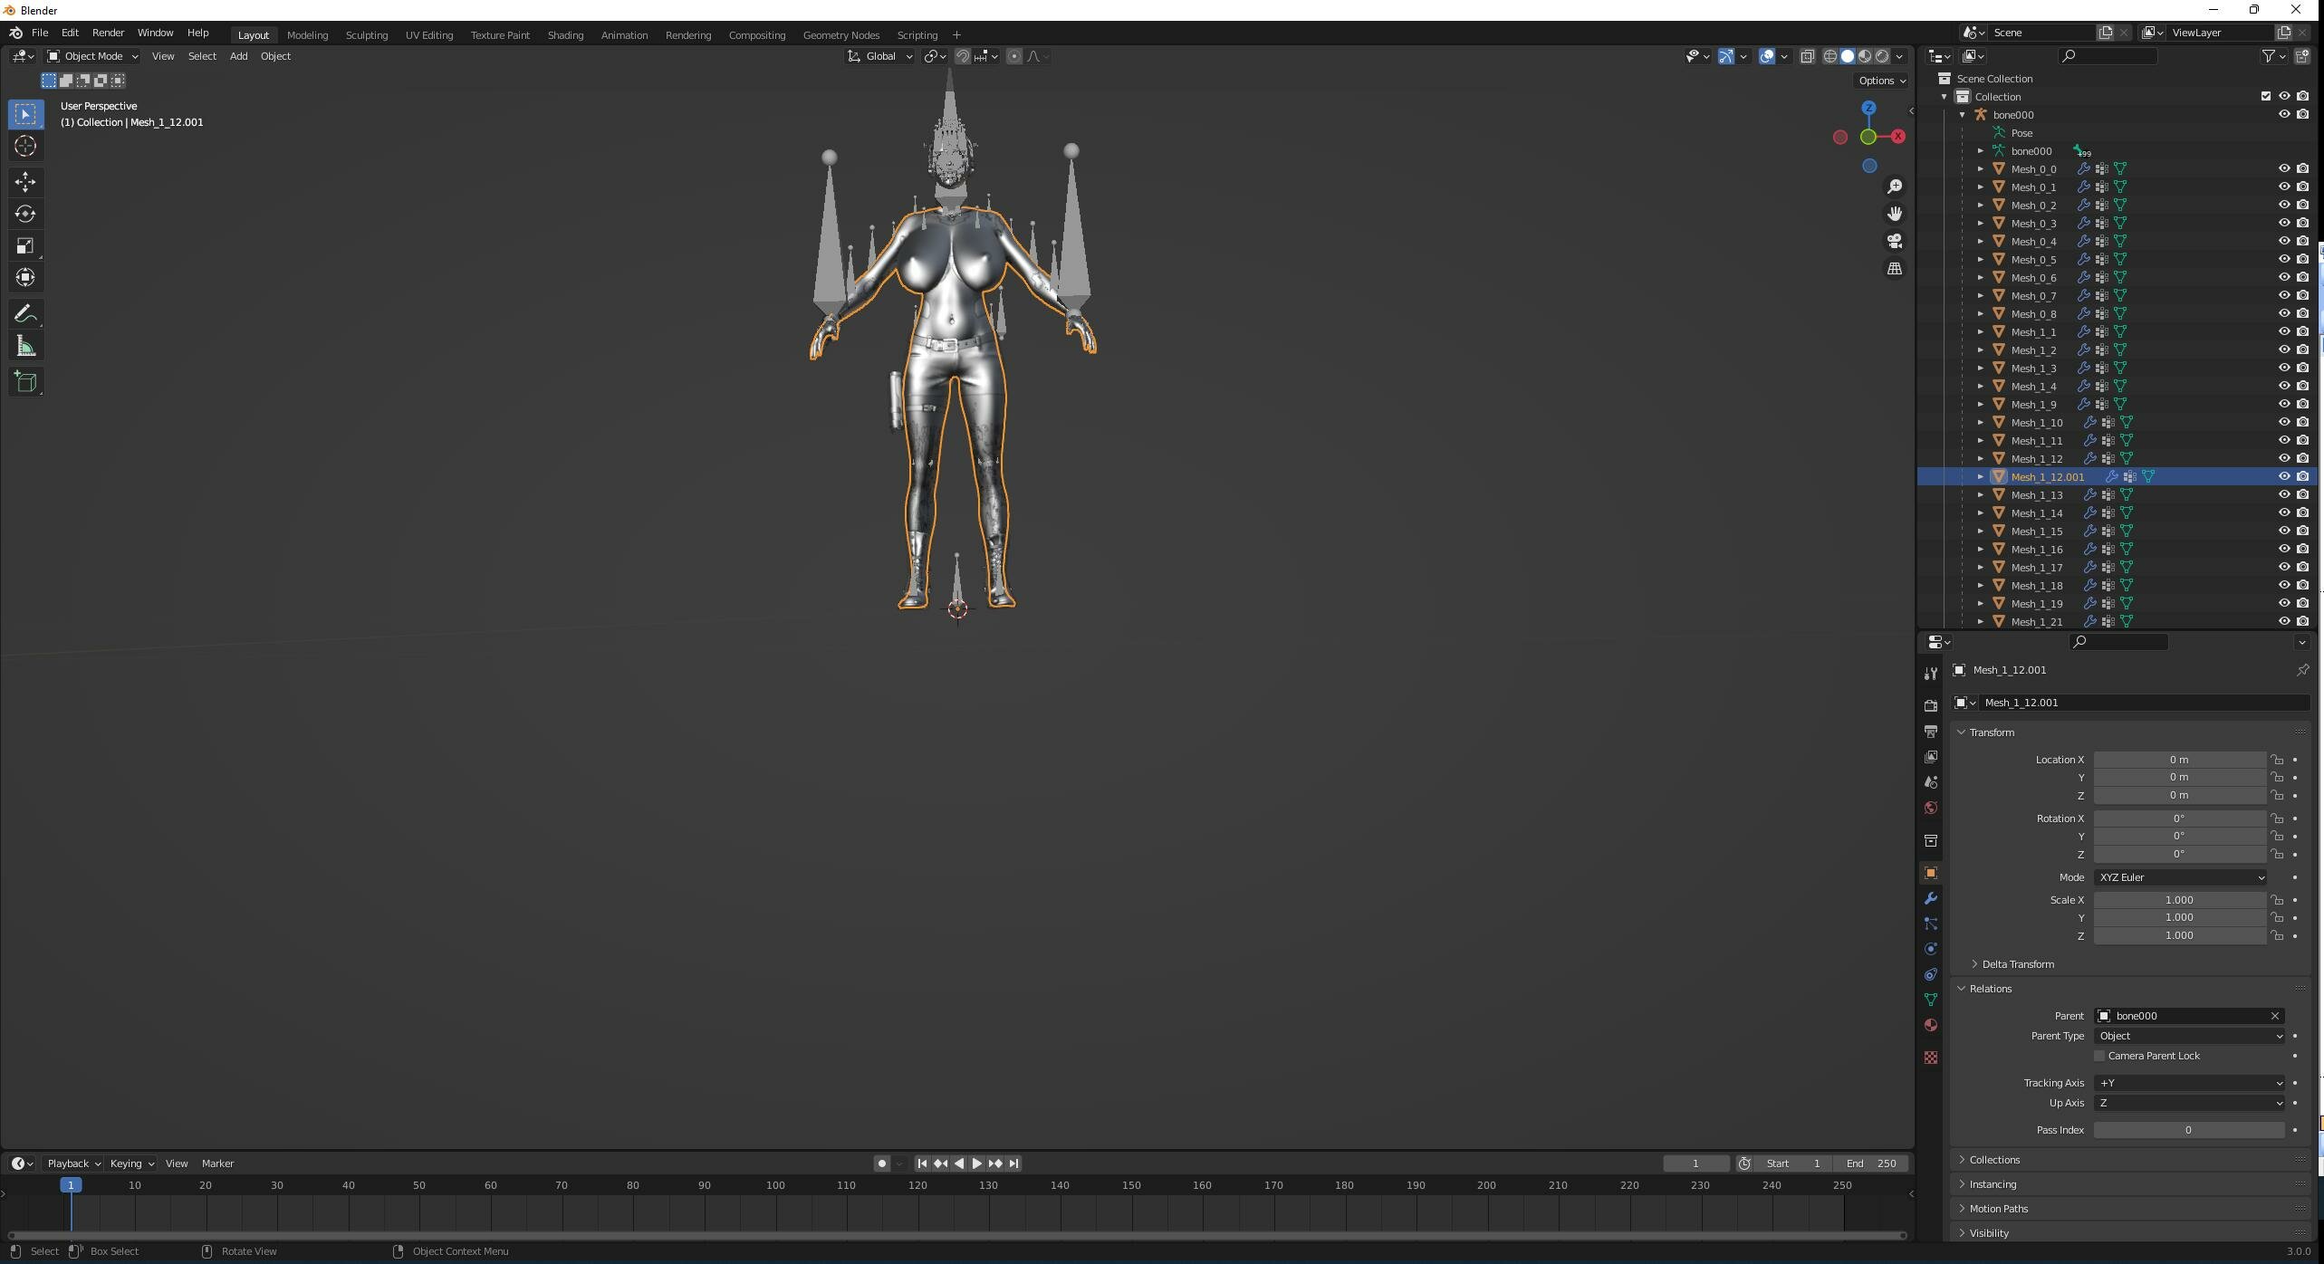Select the Measure ruler tool
The width and height of the screenshot is (2324, 1264).
25,347
